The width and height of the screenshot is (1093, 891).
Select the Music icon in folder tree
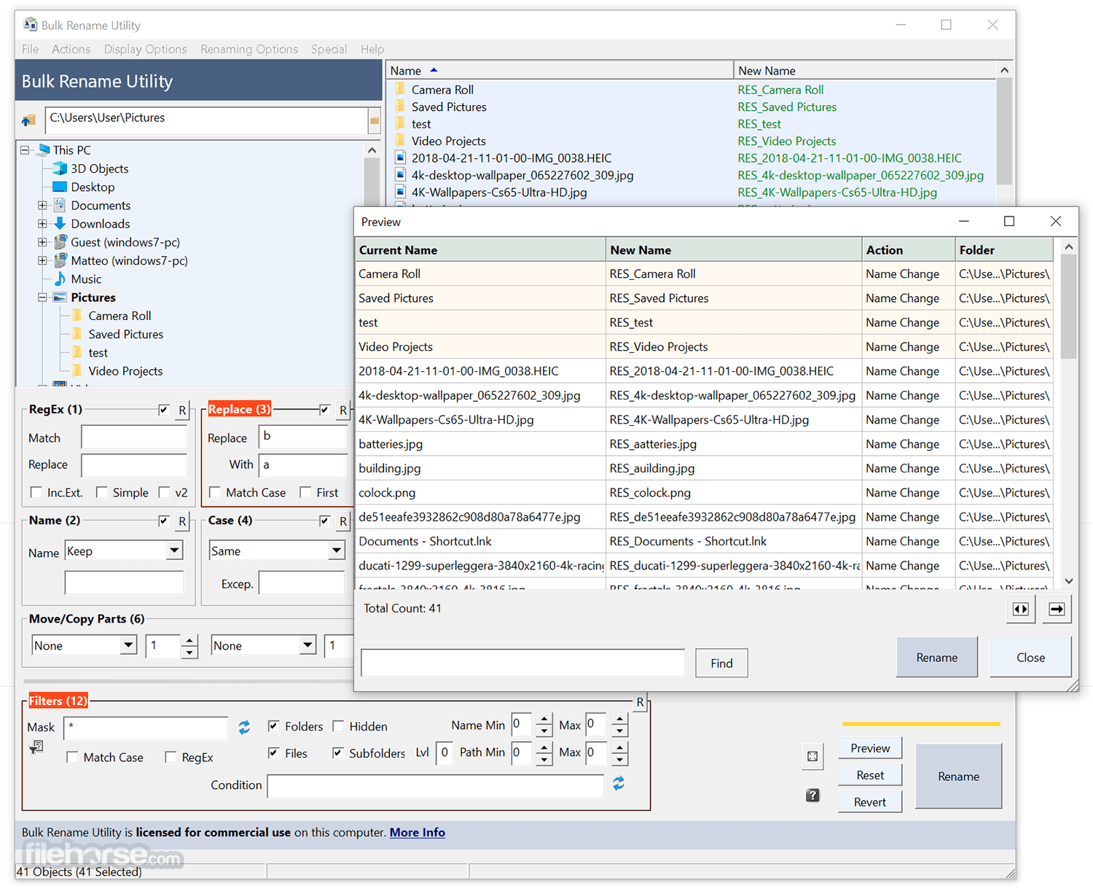pos(60,279)
